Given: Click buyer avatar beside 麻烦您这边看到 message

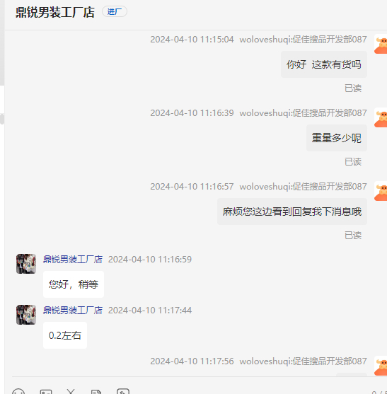Looking at the screenshot, I should point(381,191).
